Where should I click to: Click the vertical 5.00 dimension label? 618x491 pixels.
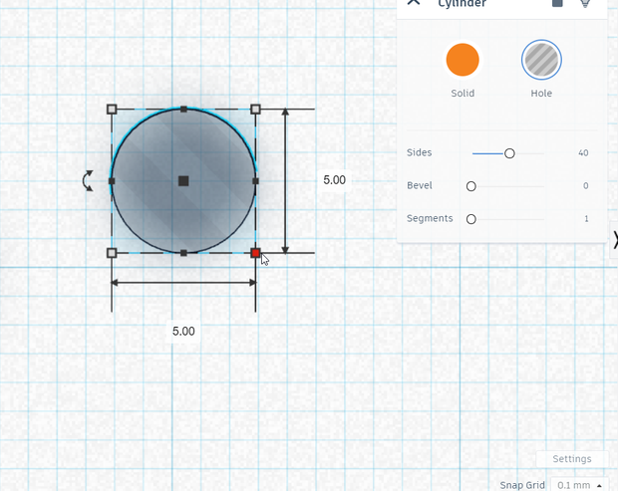coord(334,180)
